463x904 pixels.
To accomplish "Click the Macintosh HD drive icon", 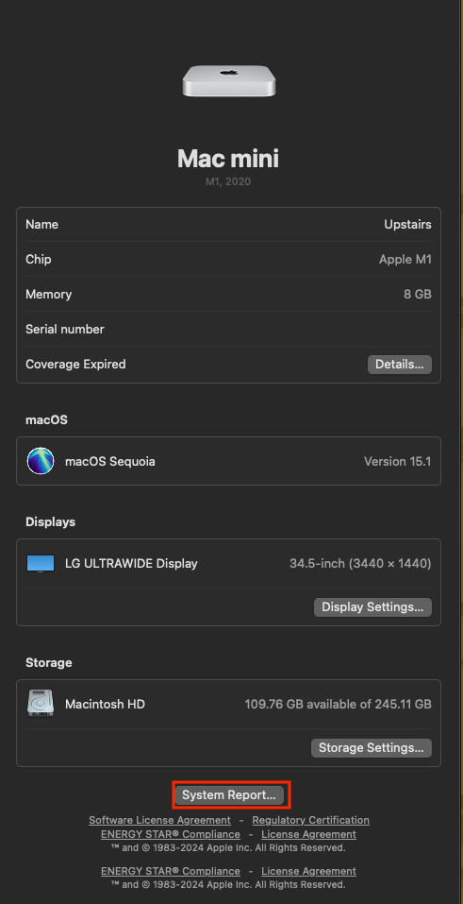I will coord(41,704).
